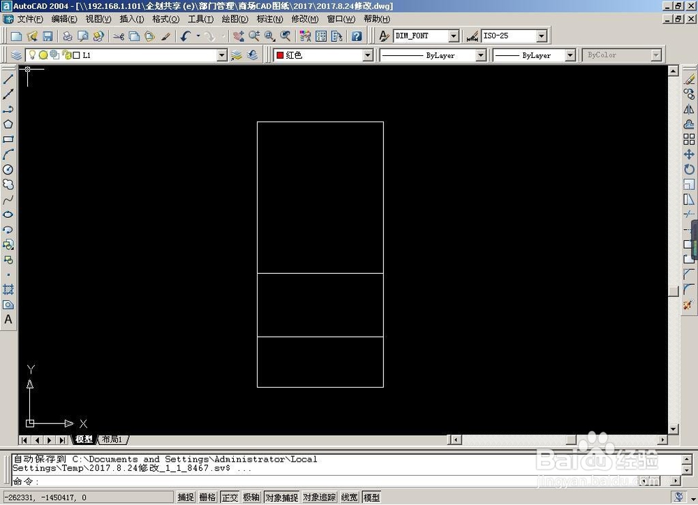Select the Construction Line tool
698x505 pixels.
tap(8, 94)
